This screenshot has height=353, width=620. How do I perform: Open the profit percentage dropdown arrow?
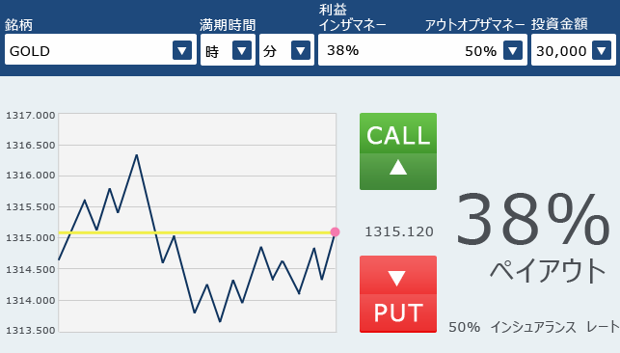point(513,50)
